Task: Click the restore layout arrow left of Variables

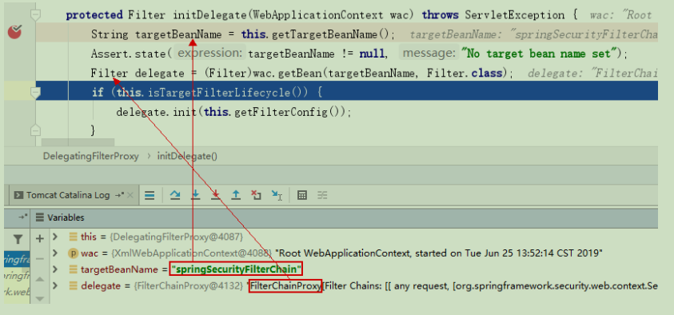Action: (22, 217)
